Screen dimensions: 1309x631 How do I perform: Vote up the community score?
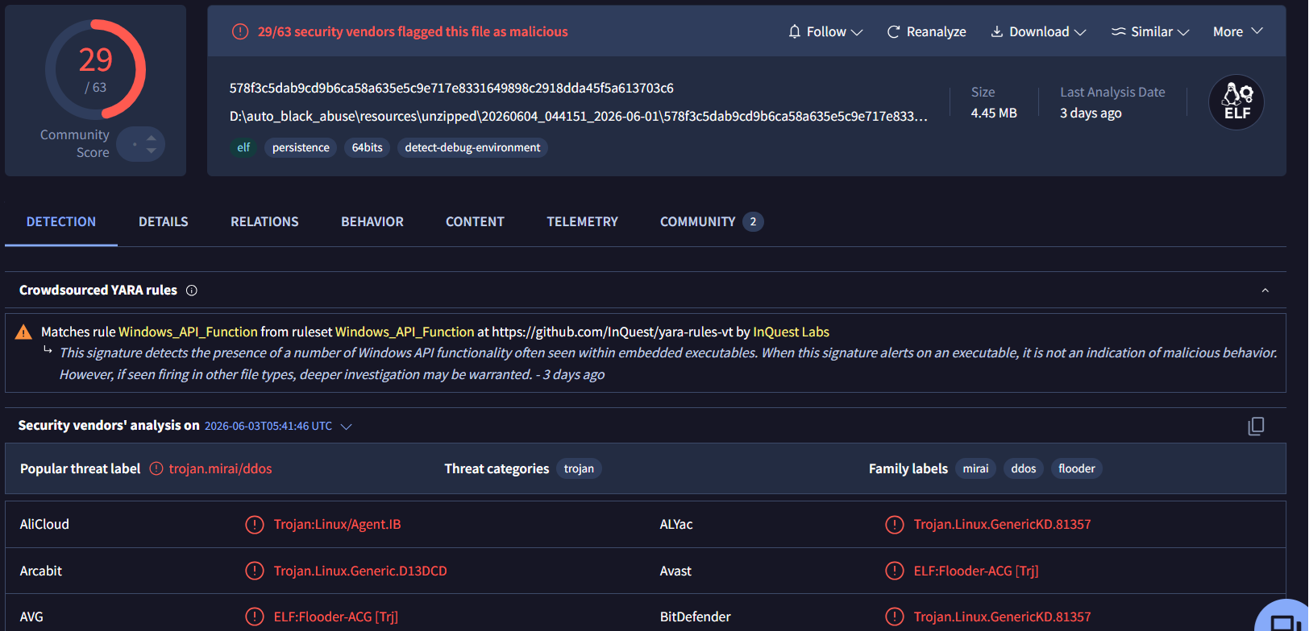(x=152, y=138)
